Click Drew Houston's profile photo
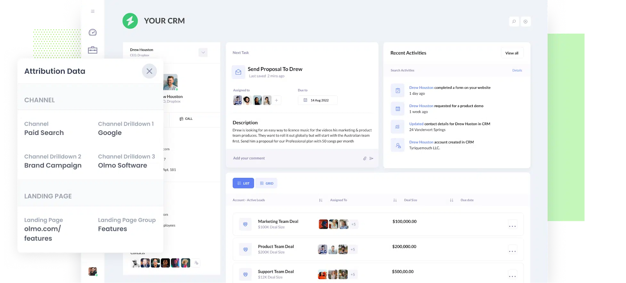626x283 pixels. point(171,82)
